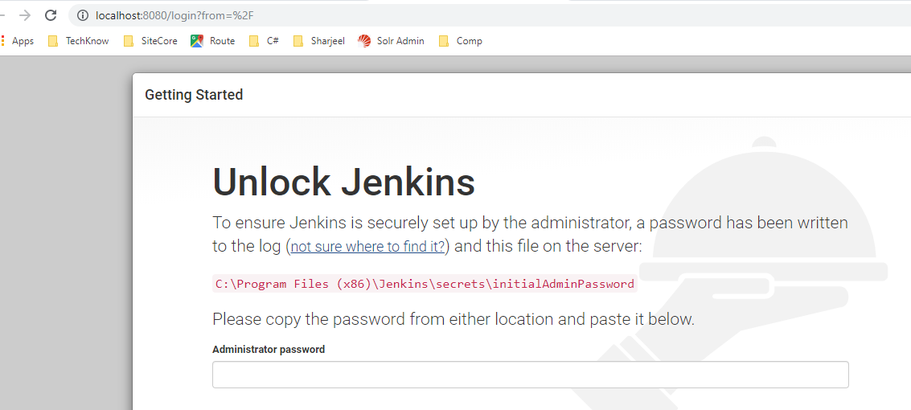Click the Administrator password label
Viewport: 911px width, 410px height.
click(269, 349)
